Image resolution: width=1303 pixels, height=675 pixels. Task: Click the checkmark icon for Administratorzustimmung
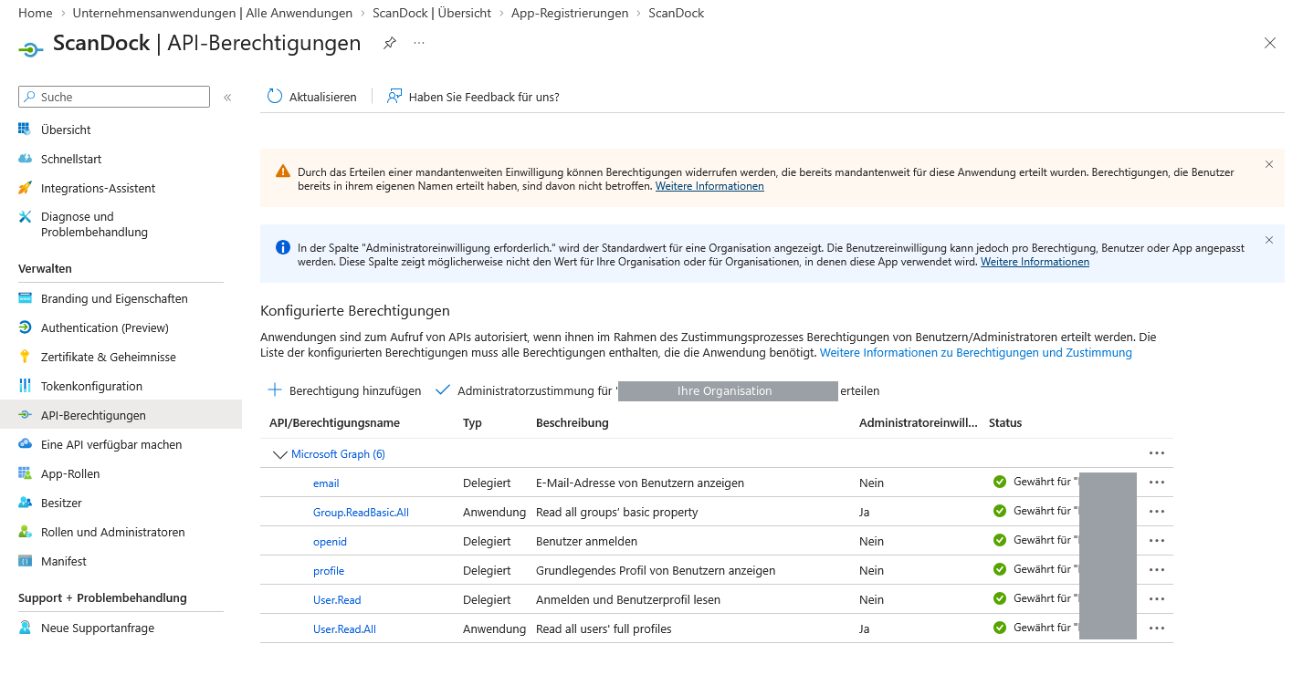click(x=443, y=390)
